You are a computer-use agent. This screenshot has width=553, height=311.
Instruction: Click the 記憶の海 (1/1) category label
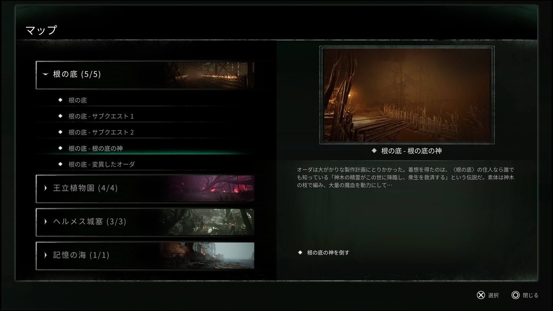coord(82,255)
